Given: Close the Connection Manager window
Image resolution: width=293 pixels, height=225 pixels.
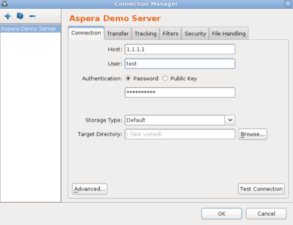Looking at the screenshot, I should [288, 4].
